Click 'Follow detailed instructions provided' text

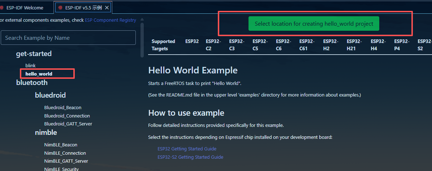point(216,125)
